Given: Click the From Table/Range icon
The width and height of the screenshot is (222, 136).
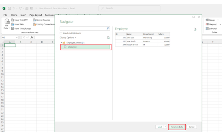Looking at the screenshot, I should 12,29.
